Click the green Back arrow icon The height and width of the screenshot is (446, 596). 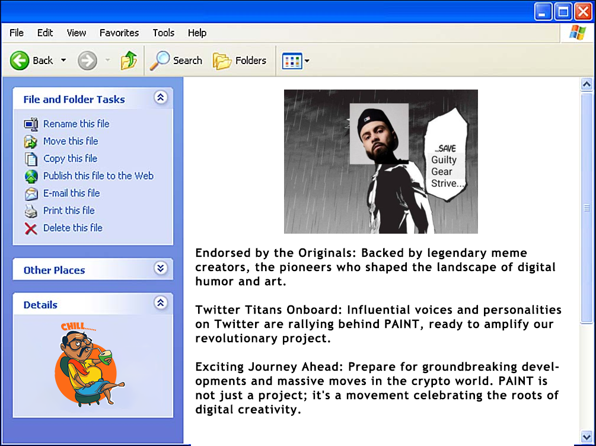[20, 60]
